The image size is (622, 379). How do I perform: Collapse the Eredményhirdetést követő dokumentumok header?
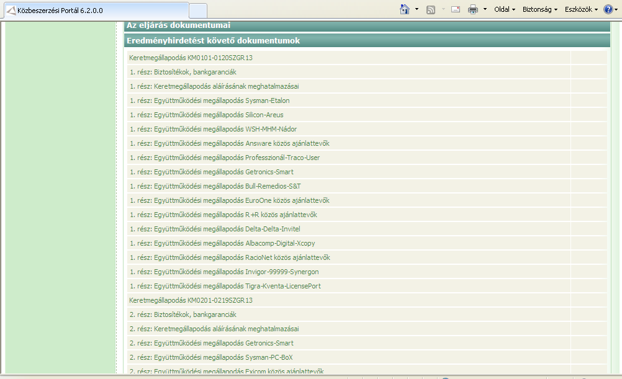[x=367, y=40]
